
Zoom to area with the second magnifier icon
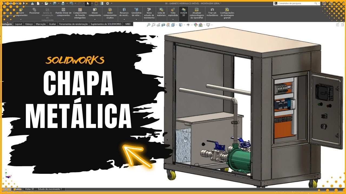click(x=153, y=25)
